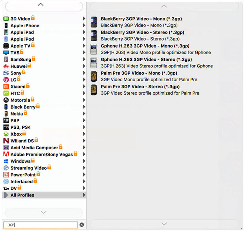Click the Xbox logo icon
Viewport: 244px width, 231px height.
click(x=6, y=134)
